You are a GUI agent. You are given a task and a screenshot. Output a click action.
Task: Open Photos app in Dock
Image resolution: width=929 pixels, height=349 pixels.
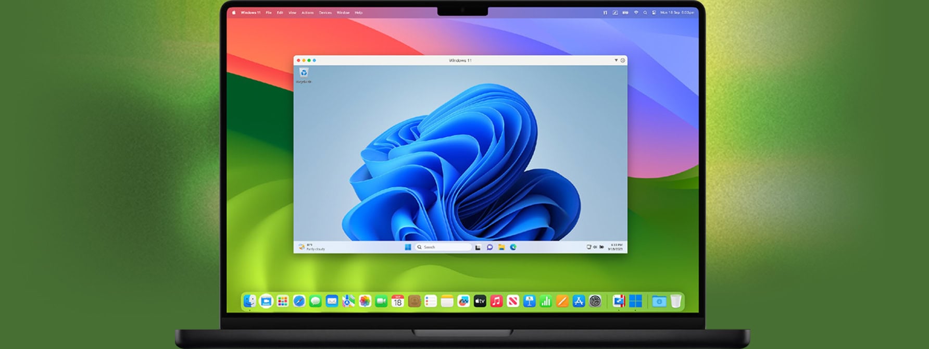click(365, 301)
